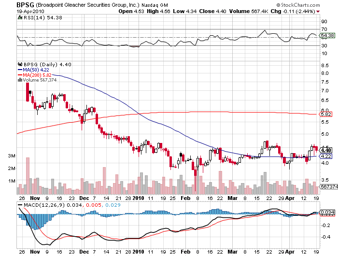Click the Low 4.34 value
This screenshot has width=338, height=256.
[x=185, y=11]
